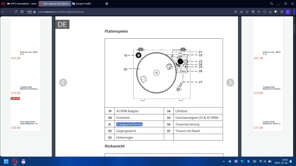The image size is (296, 166).
Task: Switch to the Google Fordító tab
Action: point(83,4)
